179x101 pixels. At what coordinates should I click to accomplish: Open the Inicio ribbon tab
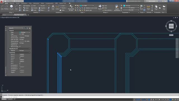coord(6,3)
